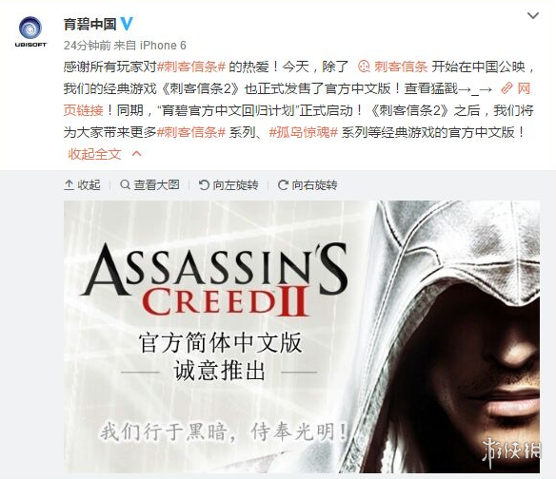Click the web link chain icon
Image resolution: width=556 pixels, height=479 pixels.
(x=506, y=88)
